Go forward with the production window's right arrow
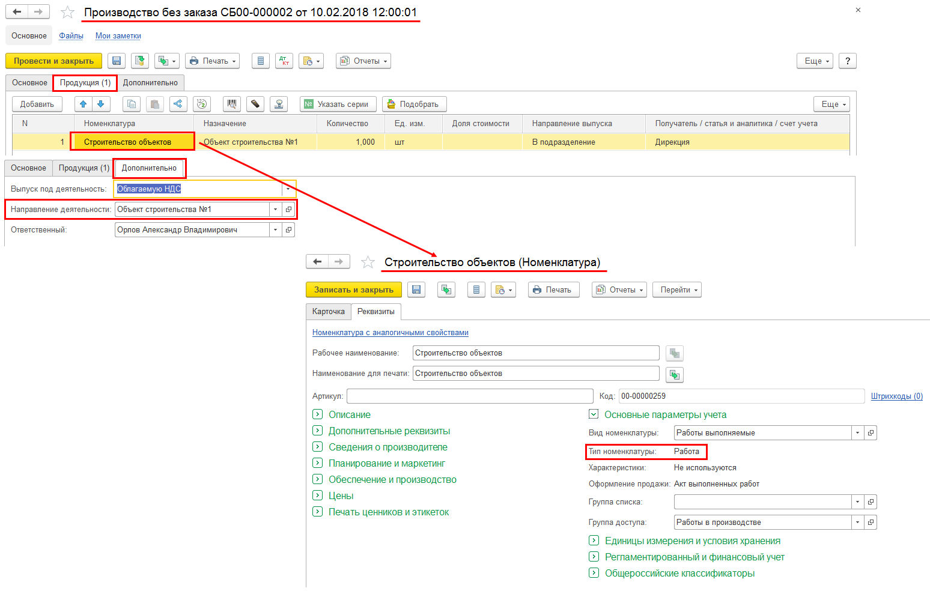The width and height of the screenshot is (930, 597). tap(38, 12)
